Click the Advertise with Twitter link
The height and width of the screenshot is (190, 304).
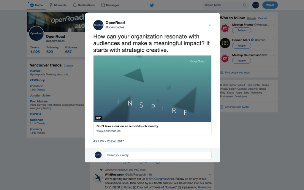coord(237,107)
